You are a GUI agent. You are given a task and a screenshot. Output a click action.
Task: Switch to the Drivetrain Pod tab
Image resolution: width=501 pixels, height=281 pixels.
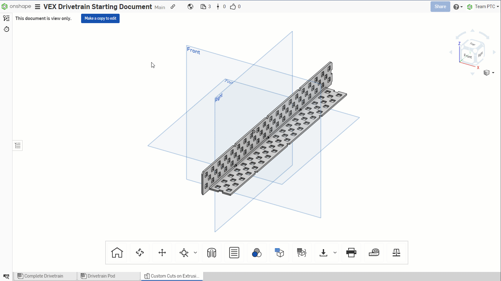click(x=101, y=276)
